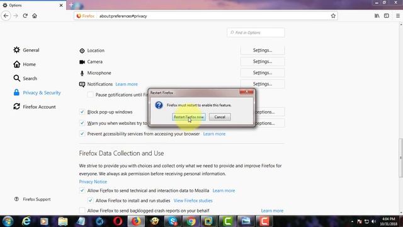Open red Camtasia recorder taskbar icon
Screen dimensions: 403x227
click(x=264, y=221)
